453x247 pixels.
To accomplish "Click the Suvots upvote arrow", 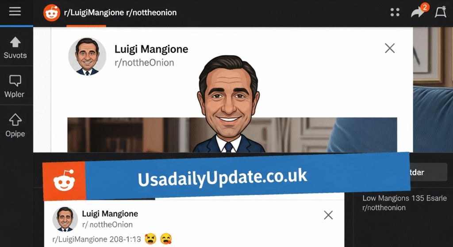I will pos(15,42).
